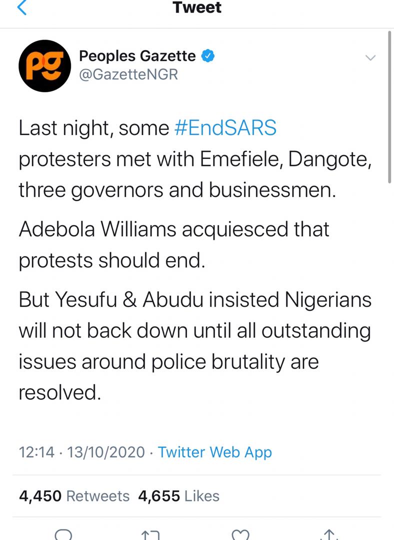Click the @GazetteNGR handle
394x540 pixels.
[128, 74]
